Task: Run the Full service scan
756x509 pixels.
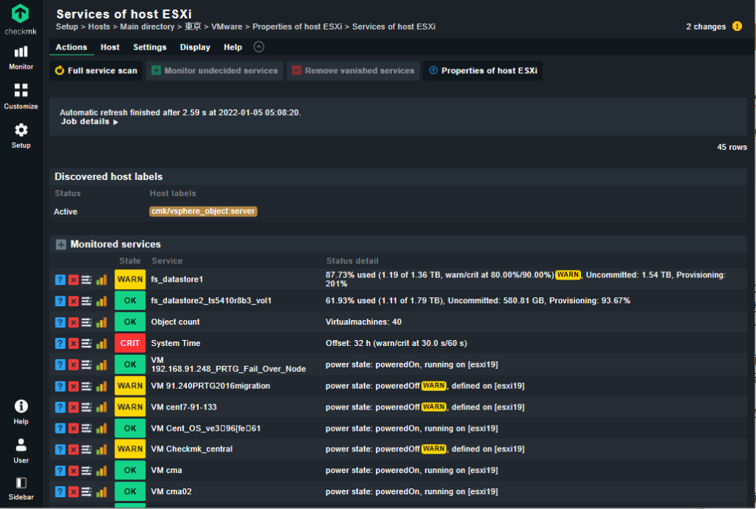Action: tap(96, 71)
